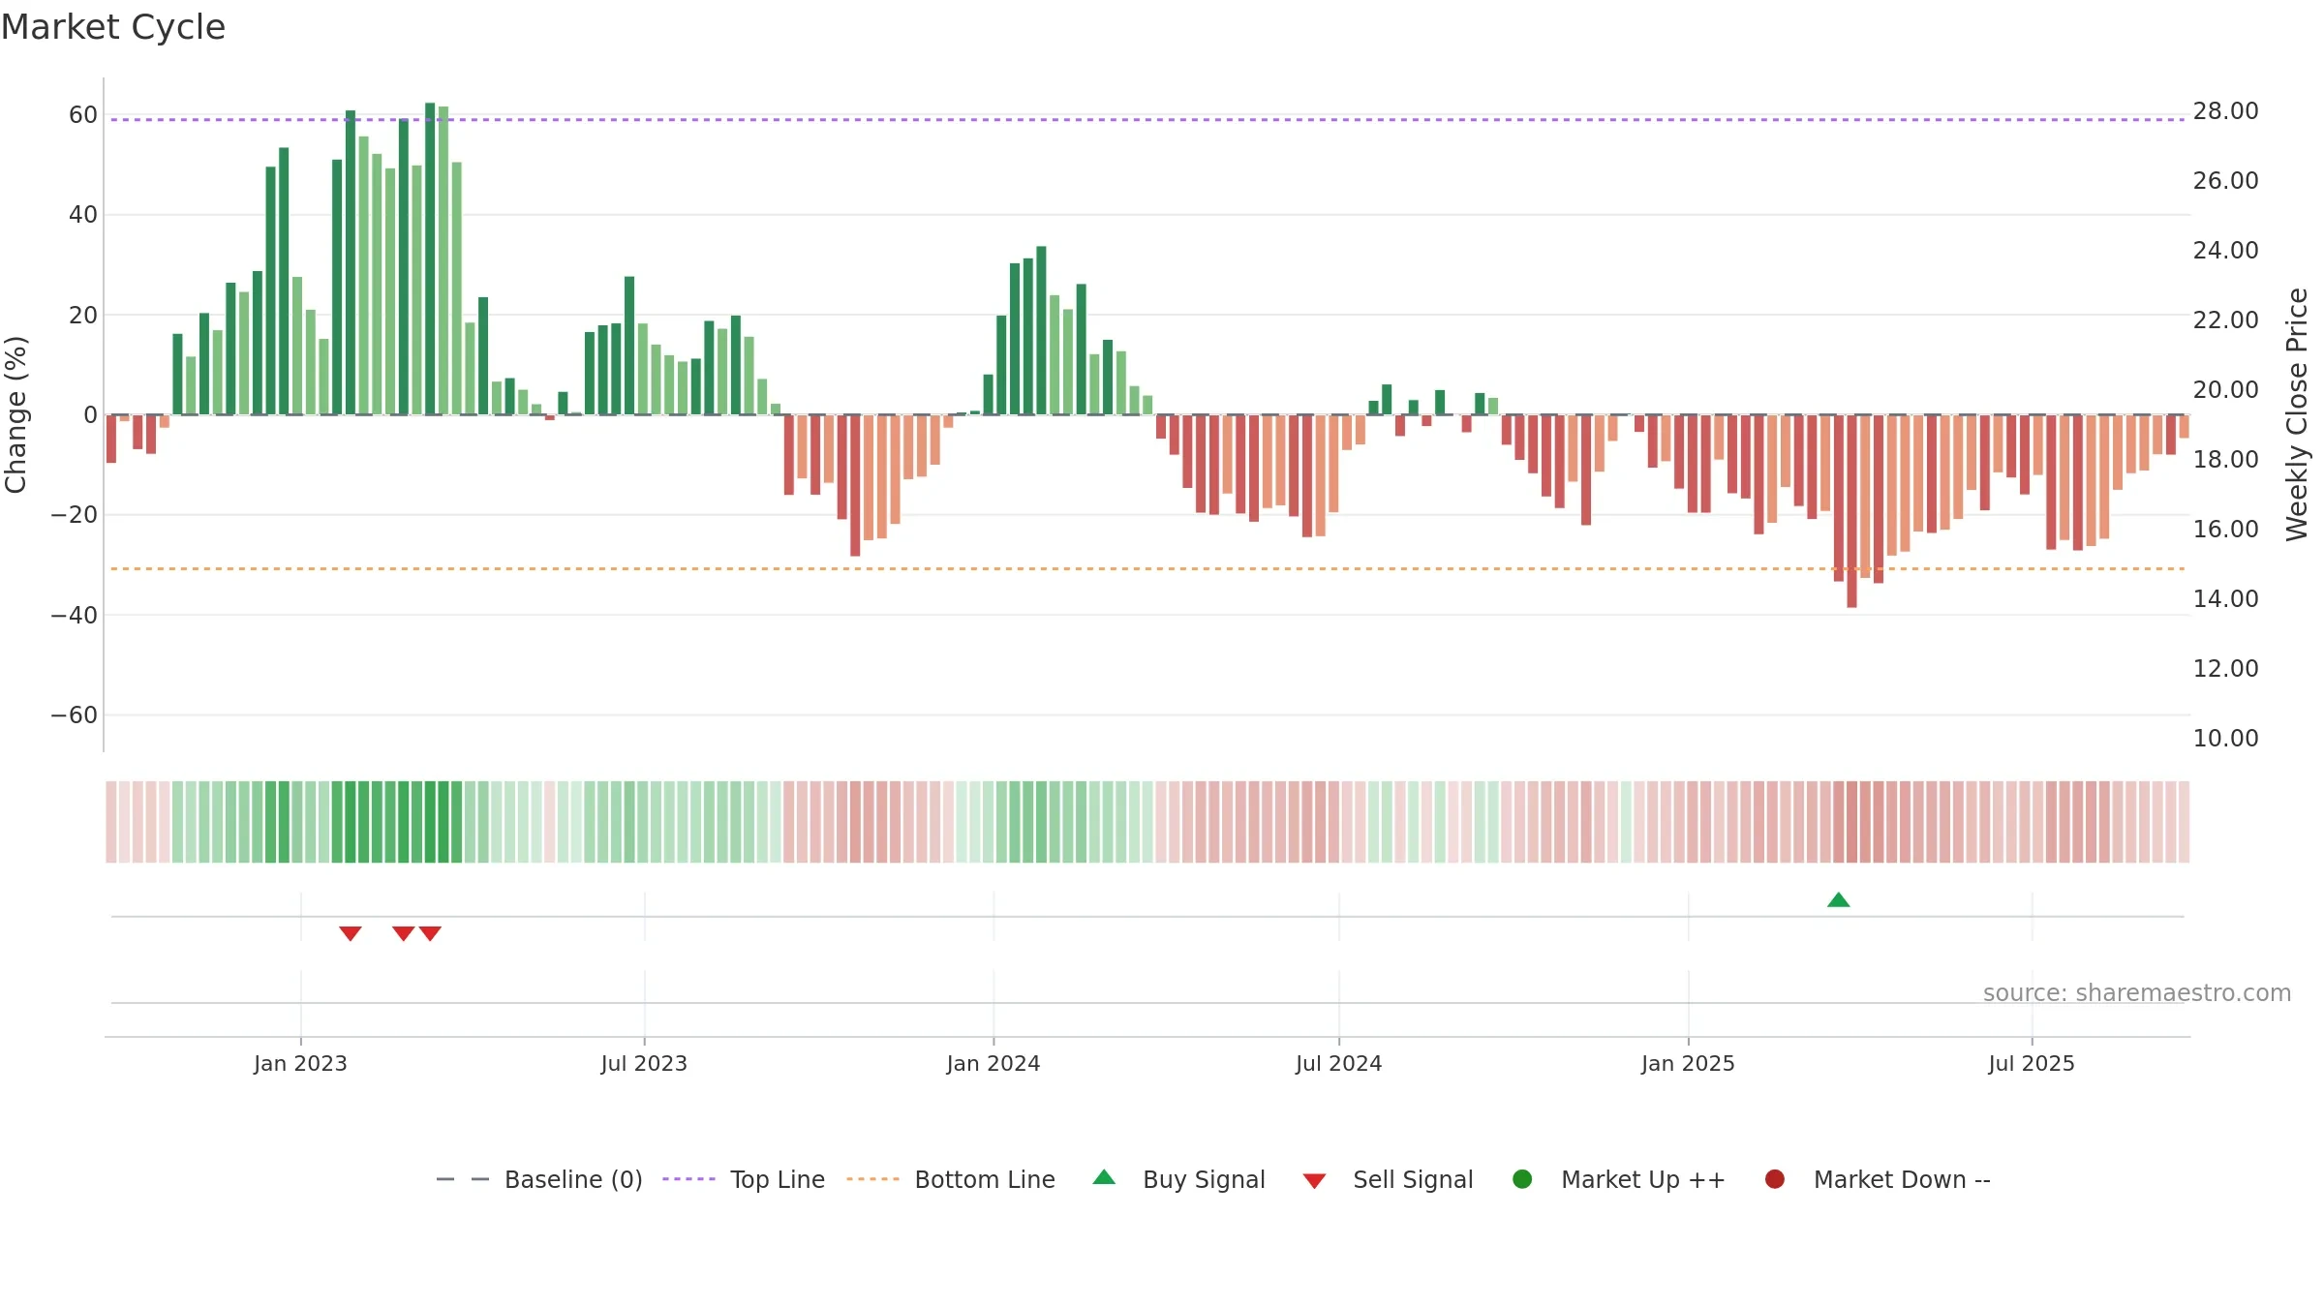Select the green buy signal marker on the chart
Viewport: 2324px width, 1307px height.
point(1839,900)
